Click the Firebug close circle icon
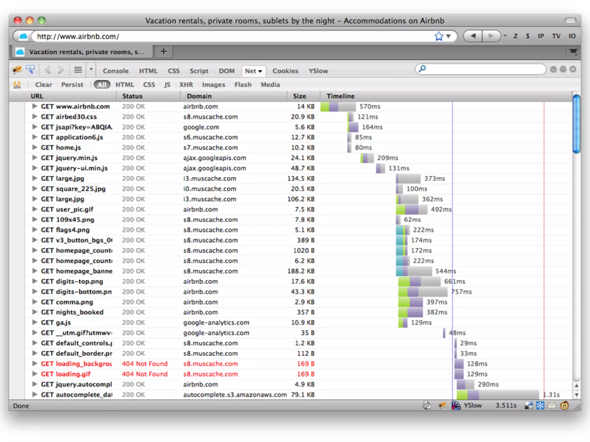 point(573,69)
